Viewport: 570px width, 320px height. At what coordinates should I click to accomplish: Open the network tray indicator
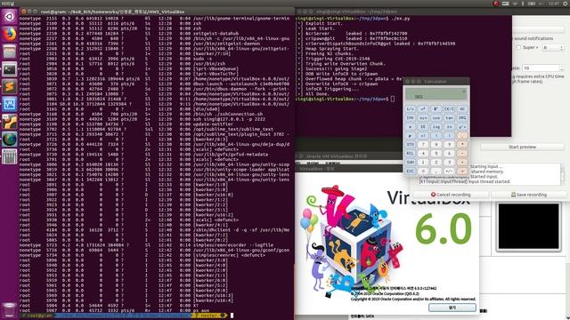click(x=515, y=4)
